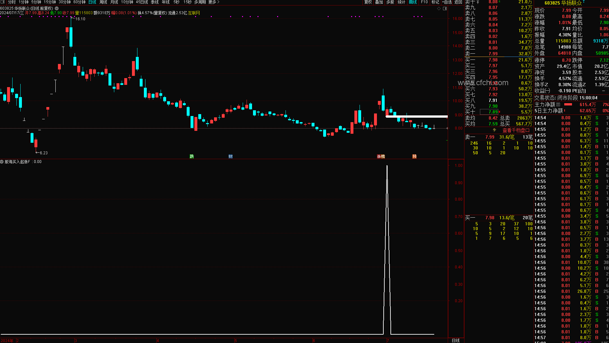Click the 主力净额 red bar indicator

[x=568, y=104]
